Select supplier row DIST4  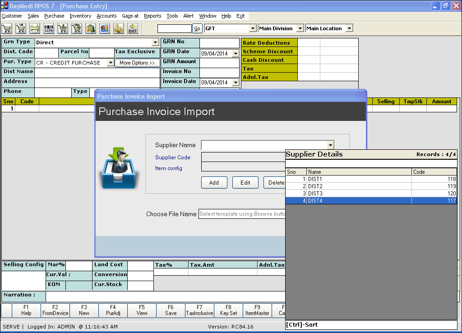pyautogui.click(x=371, y=201)
